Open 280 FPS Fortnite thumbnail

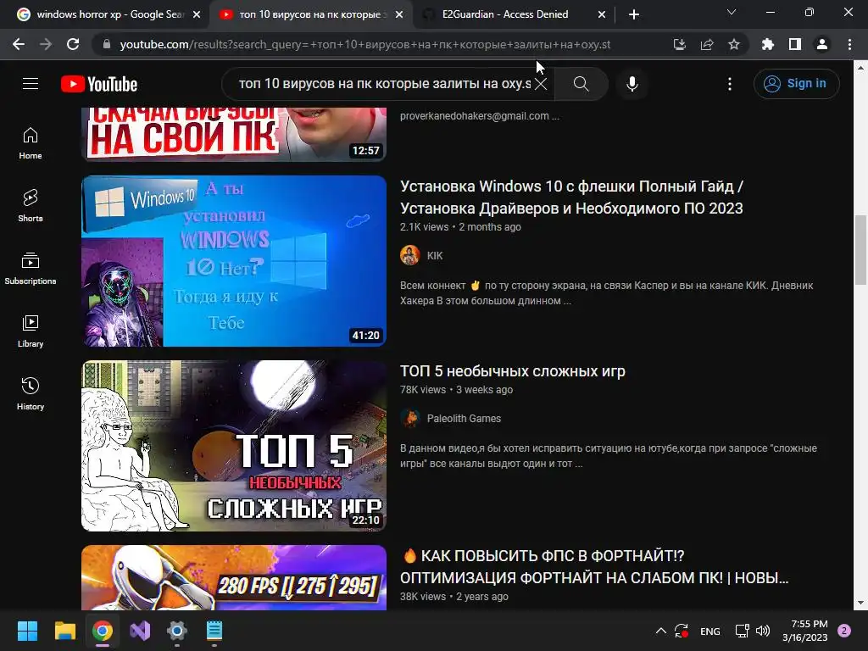(234, 577)
